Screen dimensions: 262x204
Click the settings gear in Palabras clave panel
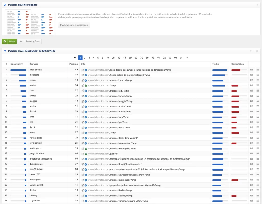257,51
